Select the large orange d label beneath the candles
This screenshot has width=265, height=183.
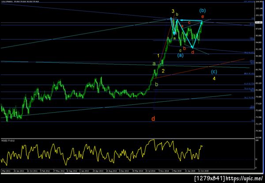pos(153,119)
